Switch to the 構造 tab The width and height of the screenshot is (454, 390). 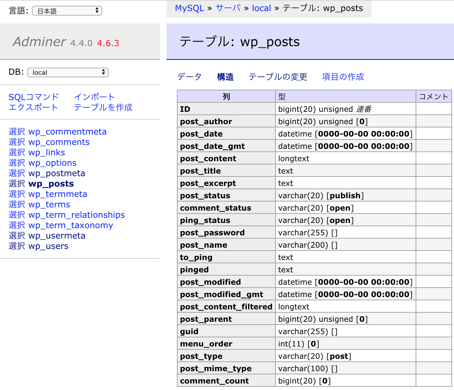pyautogui.click(x=225, y=77)
